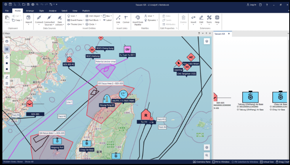Image resolution: width=290 pixels, height=165 pixels.
Task: Click the map zoom magnifier icon
Action: pyautogui.click(x=207, y=155)
